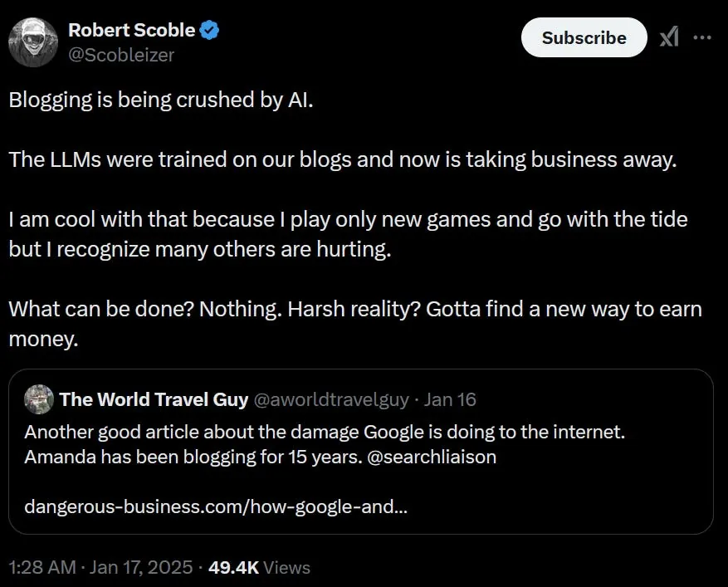The height and width of the screenshot is (587, 728).
Task: Open Robert Scoble's profile avatar
Action: (32, 42)
